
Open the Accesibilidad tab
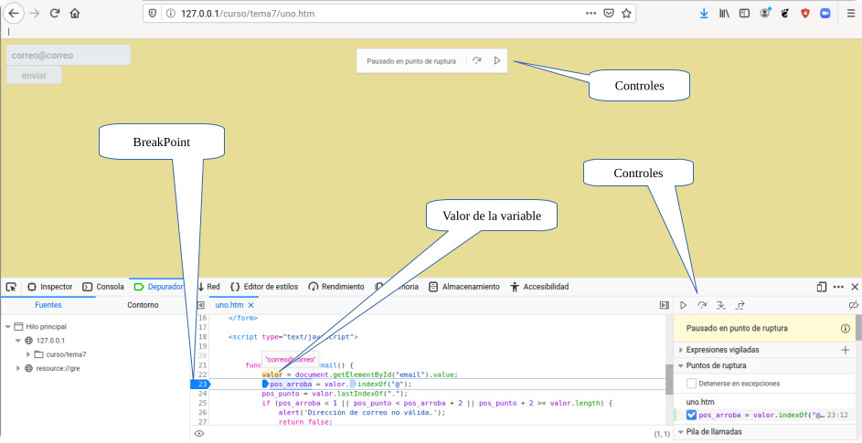tap(539, 287)
